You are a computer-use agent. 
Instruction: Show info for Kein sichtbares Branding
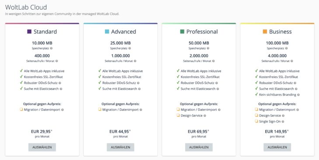[x=298, y=95]
